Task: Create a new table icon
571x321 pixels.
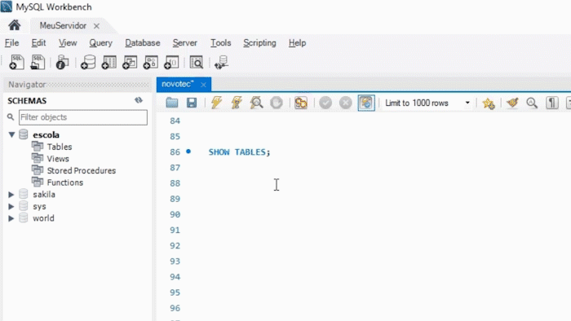Action: (x=108, y=62)
